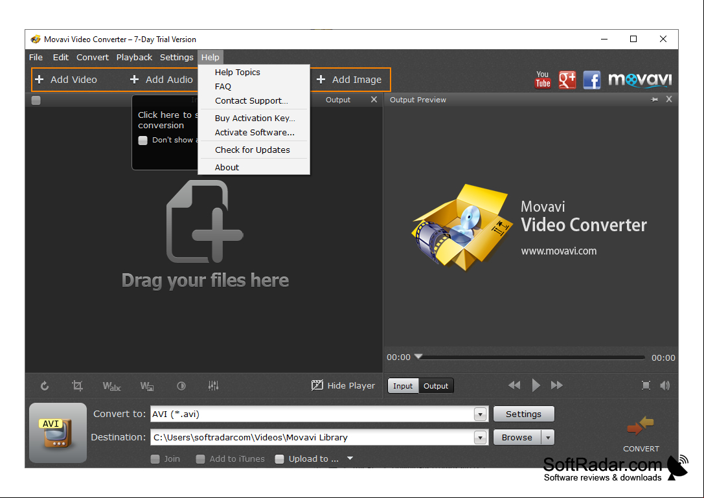Tick the Don't show again checkbox

[x=142, y=140]
